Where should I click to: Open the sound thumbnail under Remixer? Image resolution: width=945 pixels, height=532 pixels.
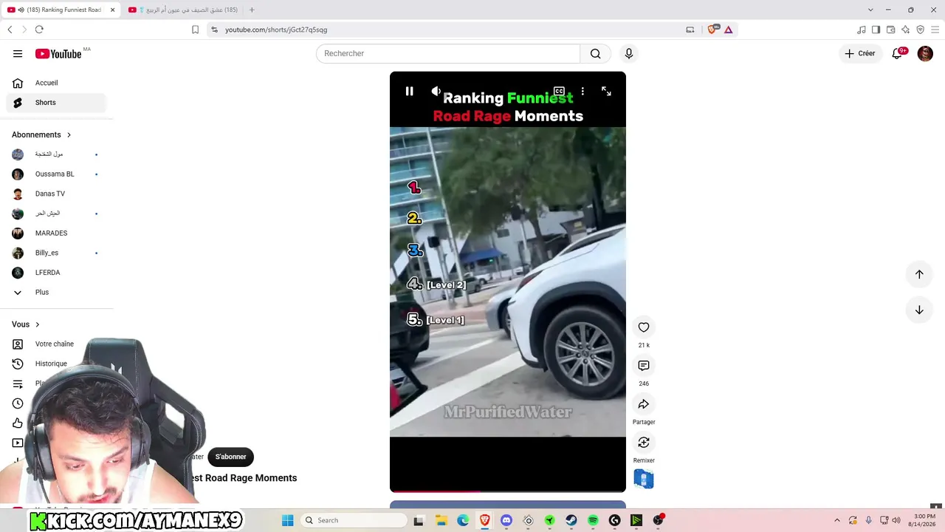[x=644, y=479]
